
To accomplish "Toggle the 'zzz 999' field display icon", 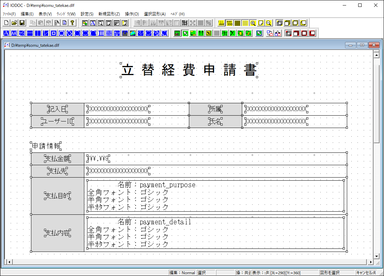I will pyautogui.click(x=230, y=23).
